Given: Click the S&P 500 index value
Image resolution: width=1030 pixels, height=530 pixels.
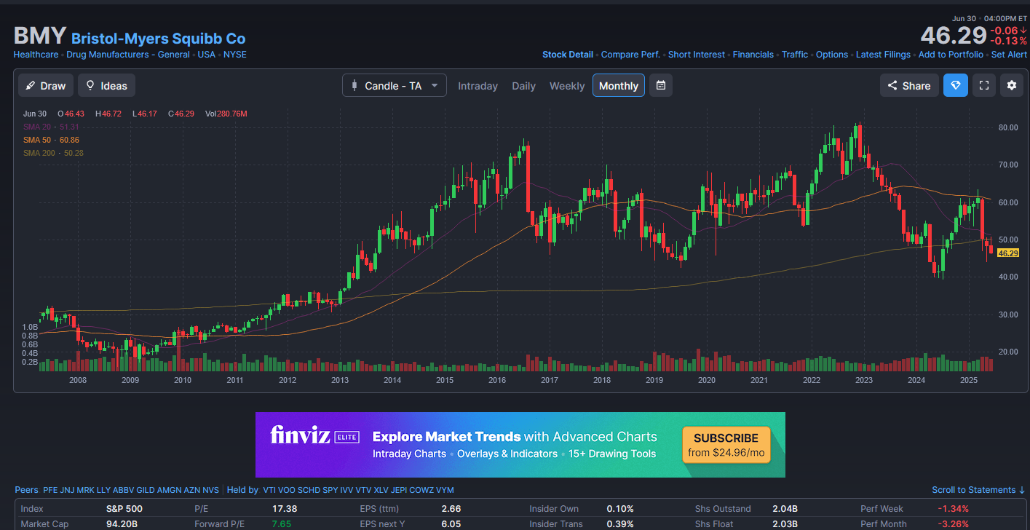Looking at the screenshot, I should (x=124, y=509).
